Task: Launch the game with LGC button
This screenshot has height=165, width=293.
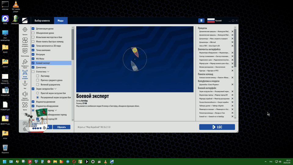Action: pyautogui.click(x=217, y=127)
